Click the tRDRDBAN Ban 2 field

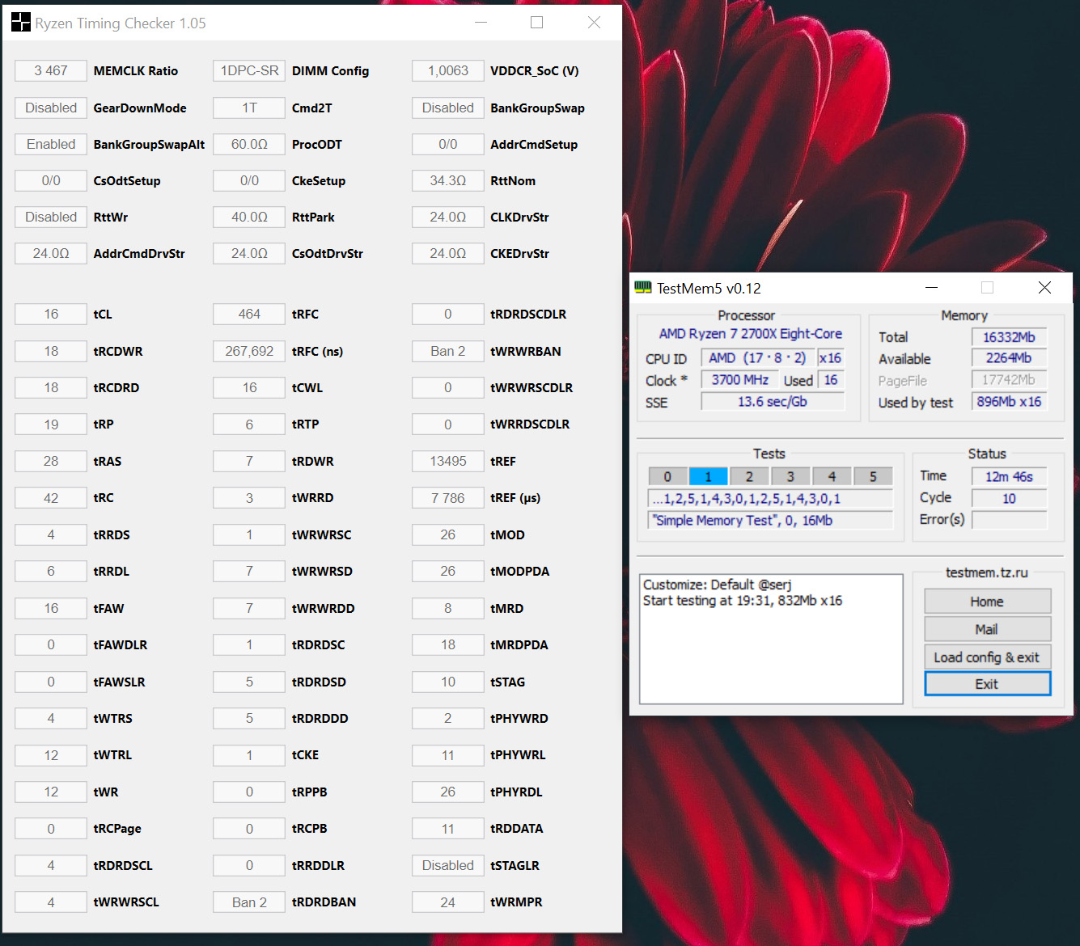pos(249,902)
